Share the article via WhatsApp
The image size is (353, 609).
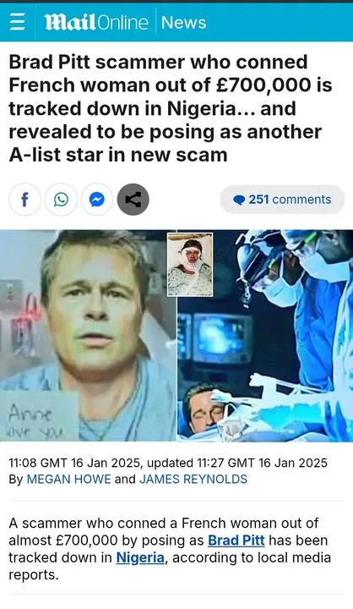point(61,200)
